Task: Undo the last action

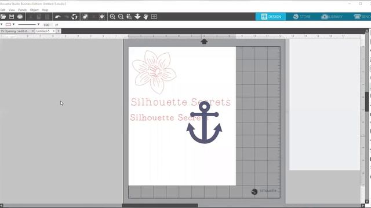Action: 58,17
